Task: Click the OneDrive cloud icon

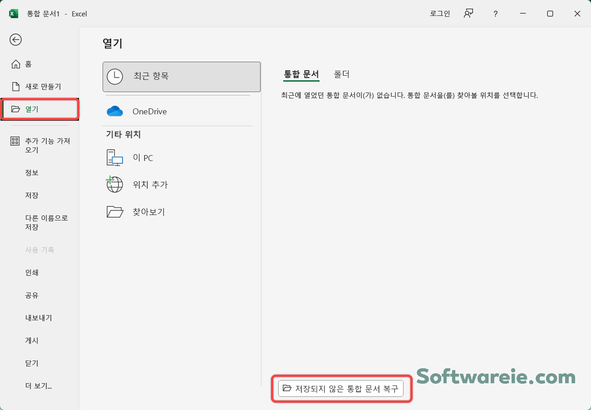Action: point(115,111)
